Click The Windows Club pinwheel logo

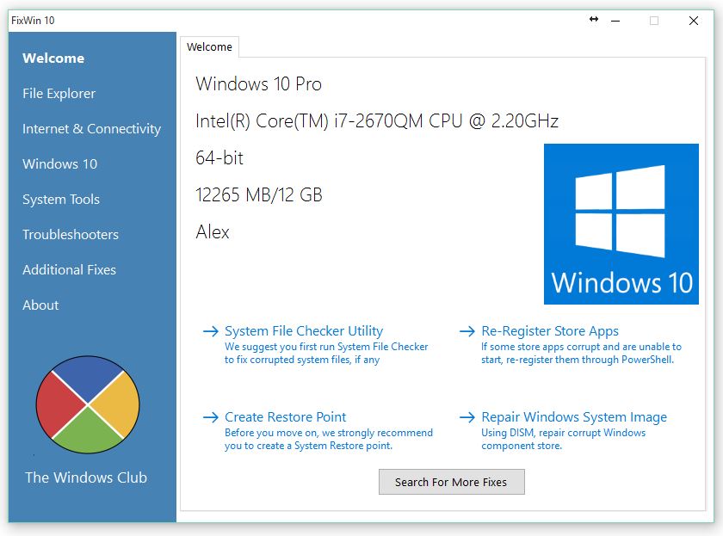point(86,404)
